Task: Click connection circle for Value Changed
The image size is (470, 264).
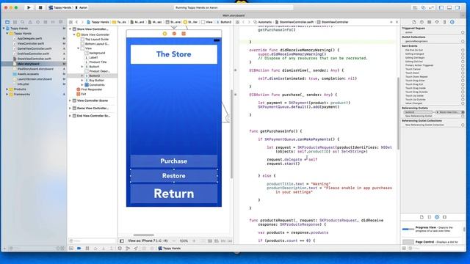Action: [x=463, y=103]
